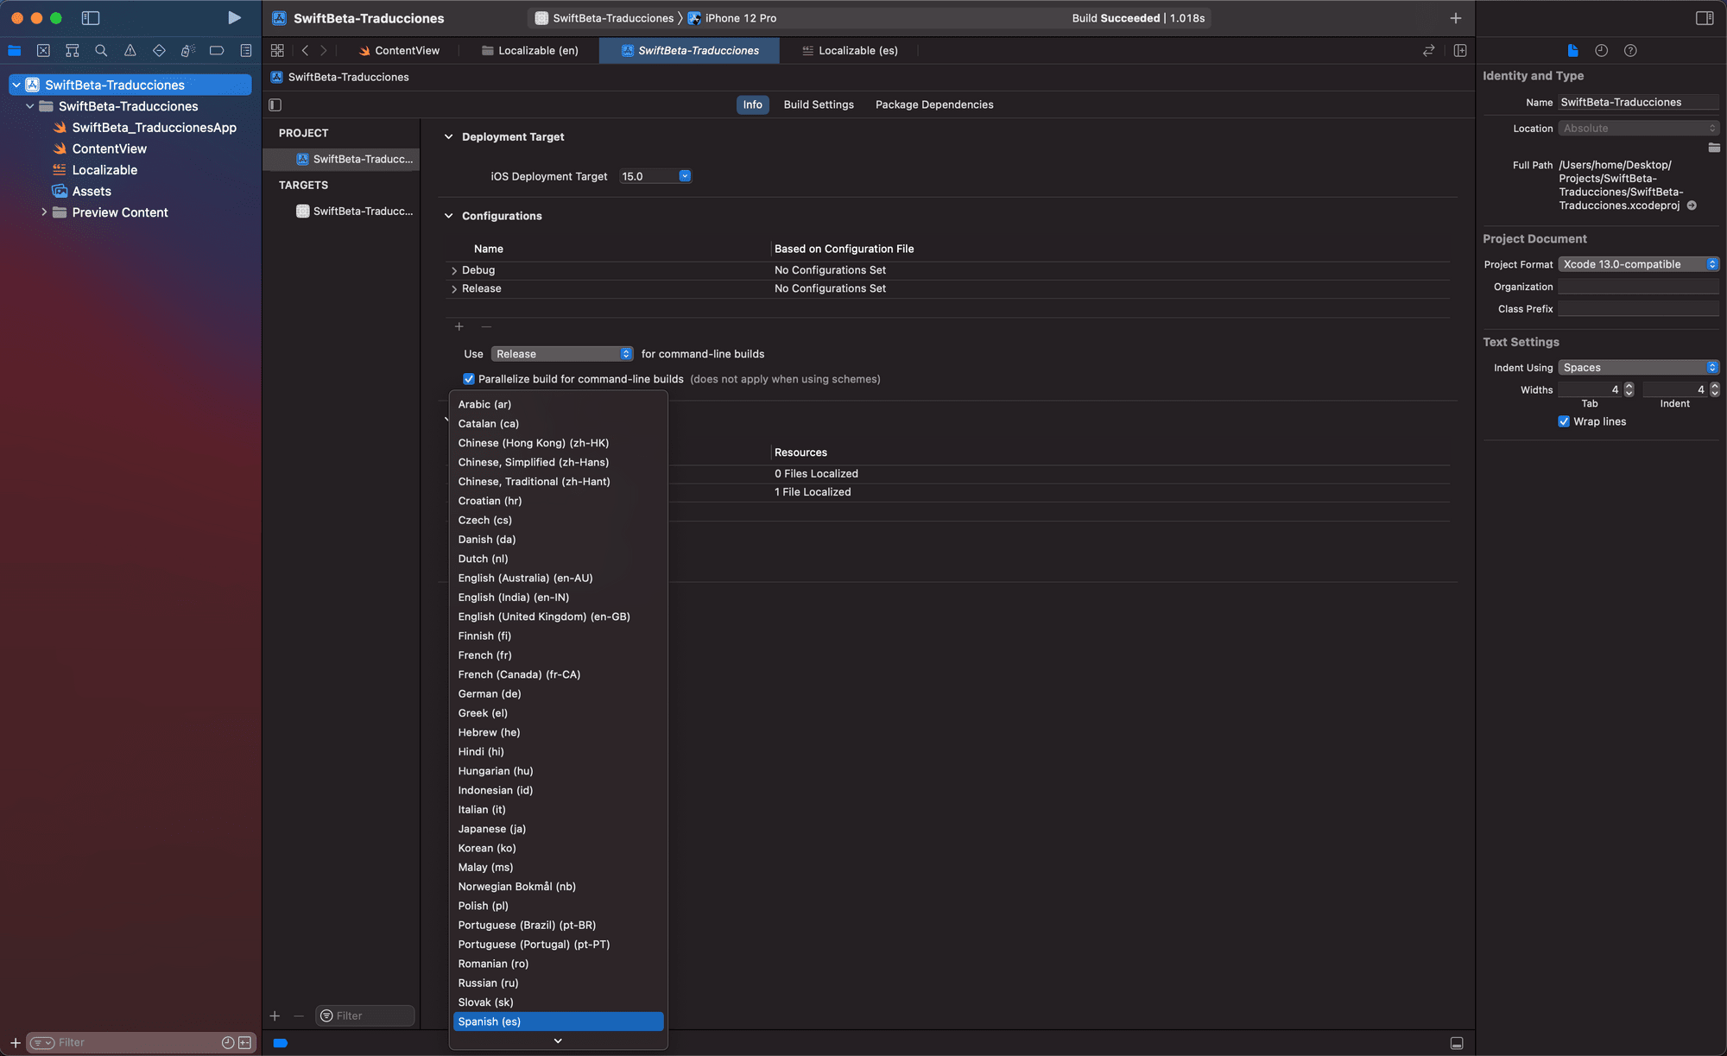Open the Test navigator diamond icon

click(159, 51)
